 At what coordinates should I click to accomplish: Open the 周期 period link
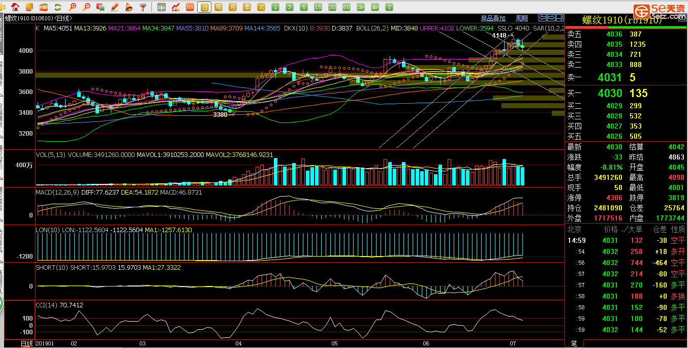coord(521,18)
